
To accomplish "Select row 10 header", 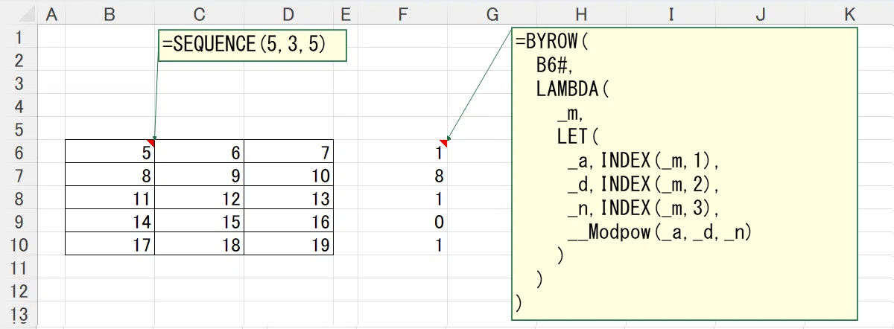I will [x=19, y=245].
